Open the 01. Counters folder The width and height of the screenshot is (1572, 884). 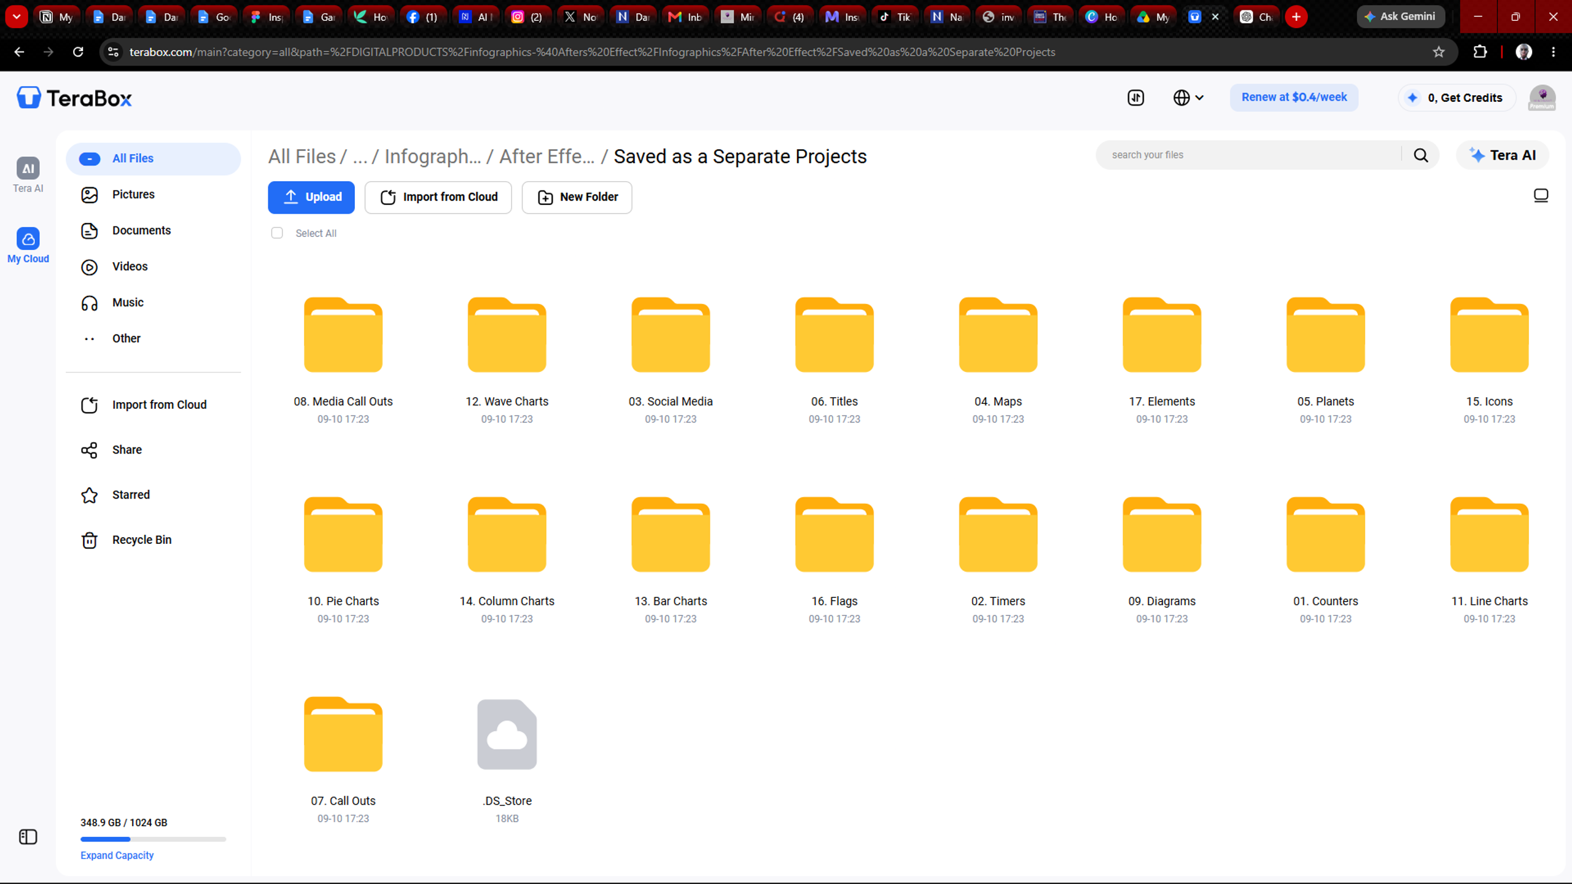coord(1326,535)
